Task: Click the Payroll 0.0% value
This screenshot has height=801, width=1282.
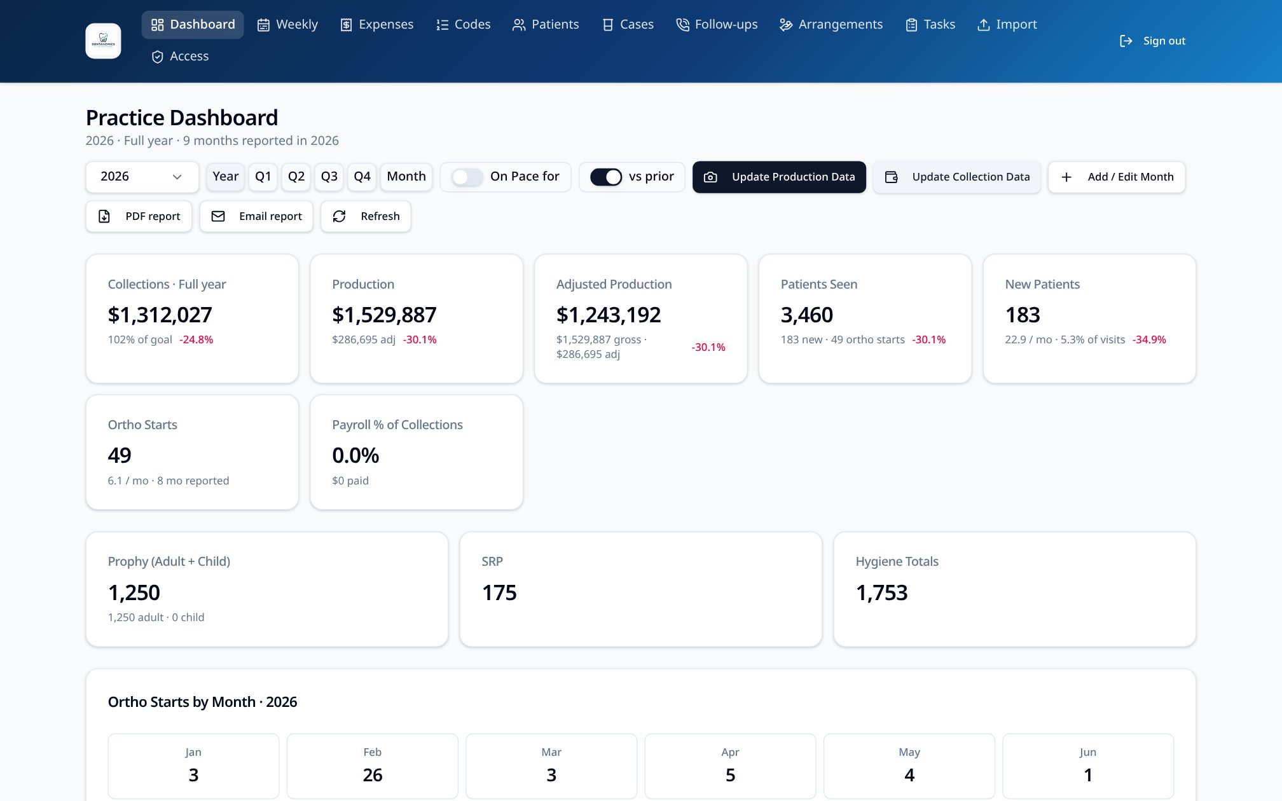Action: (x=355, y=455)
